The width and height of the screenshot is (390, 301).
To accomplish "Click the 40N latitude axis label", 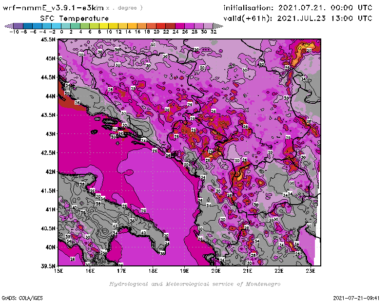I will coord(50,247).
